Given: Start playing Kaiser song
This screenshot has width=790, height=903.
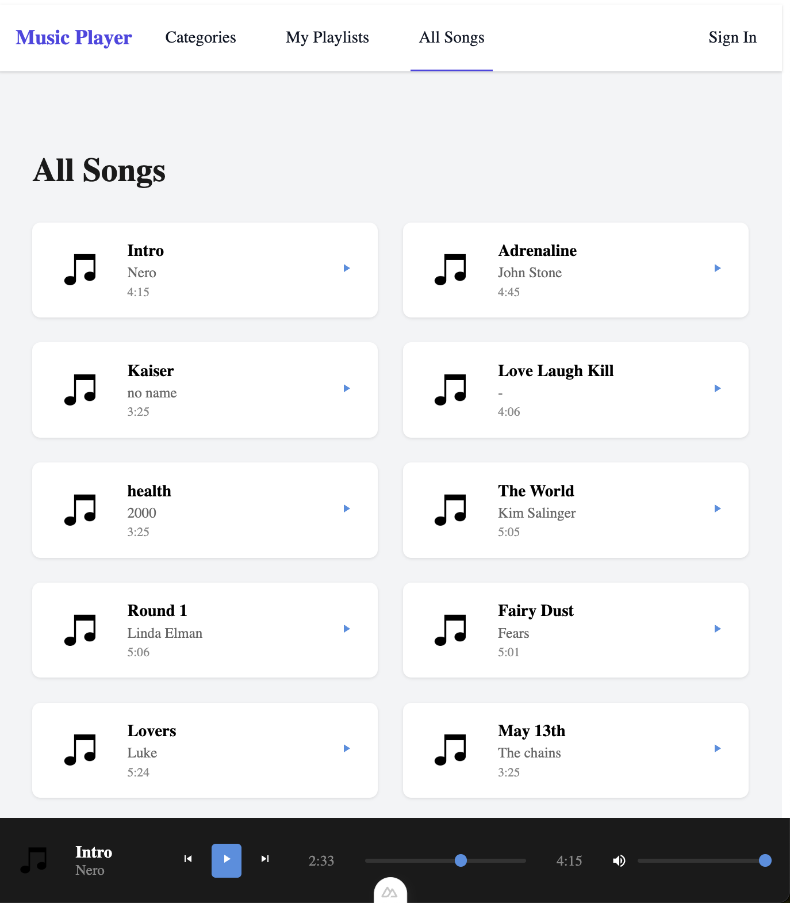Looking at the screenshot, I should pos(347,388).
